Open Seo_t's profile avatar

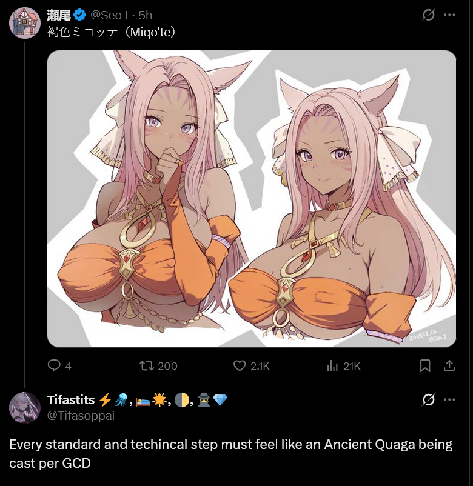25,23
